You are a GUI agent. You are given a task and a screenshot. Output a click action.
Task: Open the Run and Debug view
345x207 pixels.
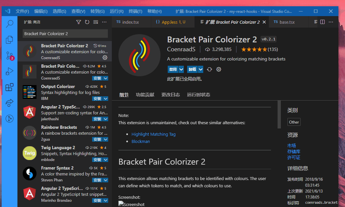coord(10,71)
